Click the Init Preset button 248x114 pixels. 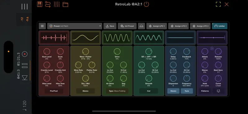click(x=127, y=26)
